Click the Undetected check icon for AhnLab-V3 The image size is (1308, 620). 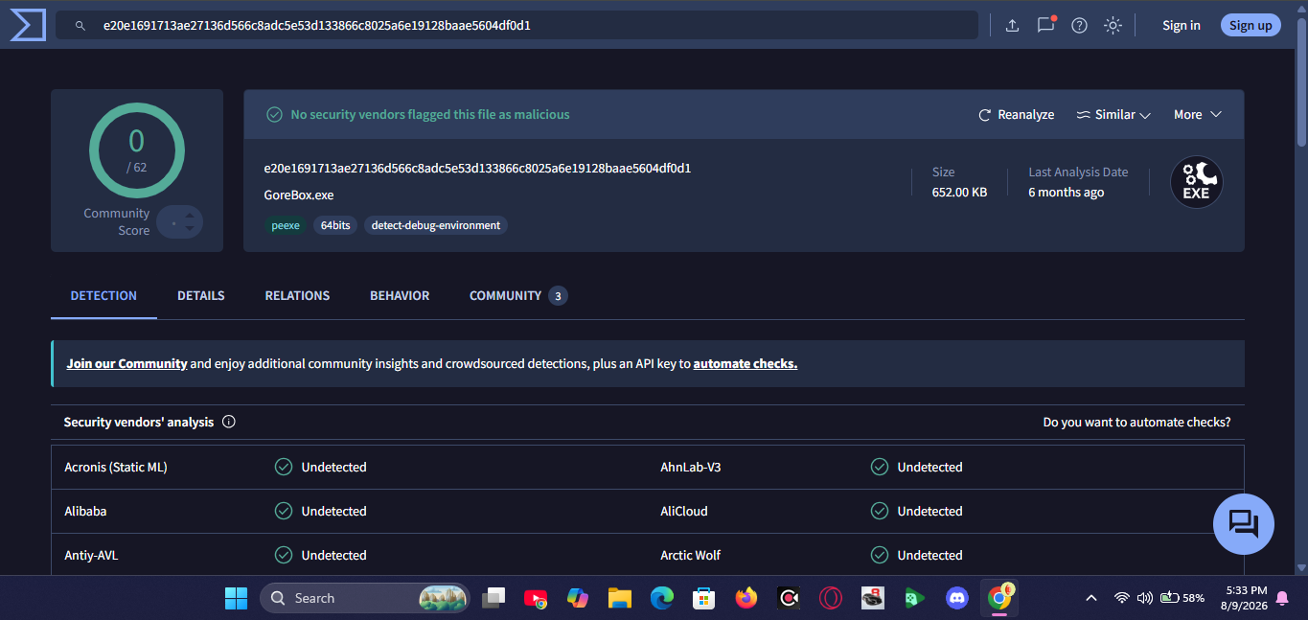(x=880, y=468)
